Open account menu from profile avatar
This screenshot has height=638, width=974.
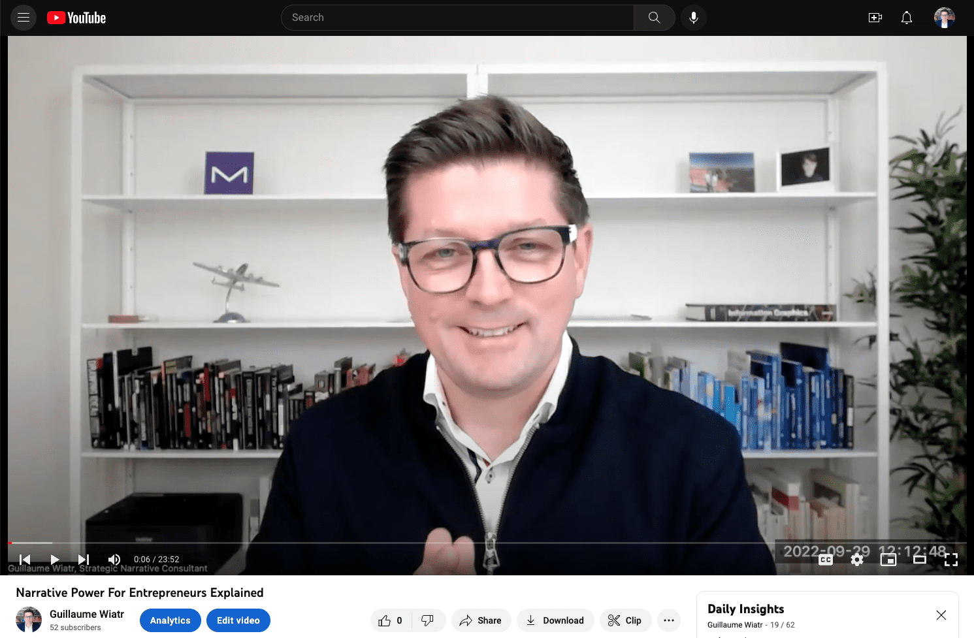pos(945,18)
